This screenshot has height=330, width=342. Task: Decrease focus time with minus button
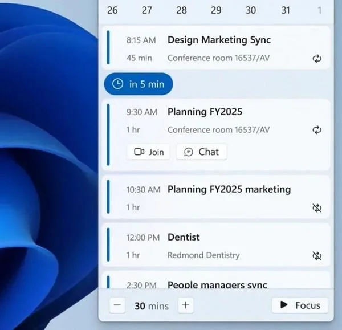(x=117, y=305)
